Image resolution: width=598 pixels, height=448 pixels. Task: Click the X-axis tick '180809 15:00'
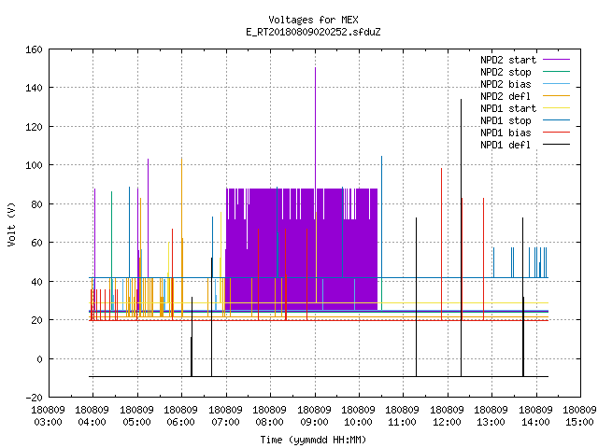pos(579,416)
